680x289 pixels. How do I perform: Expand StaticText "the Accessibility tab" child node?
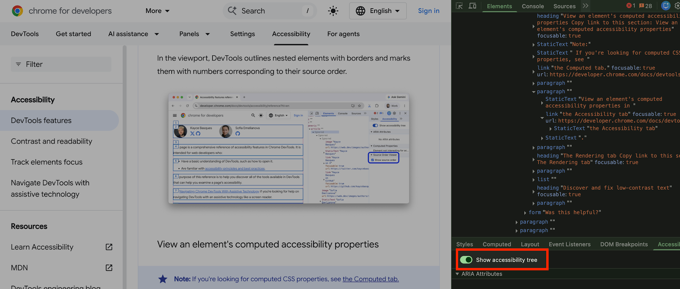[x=551, y=129]
